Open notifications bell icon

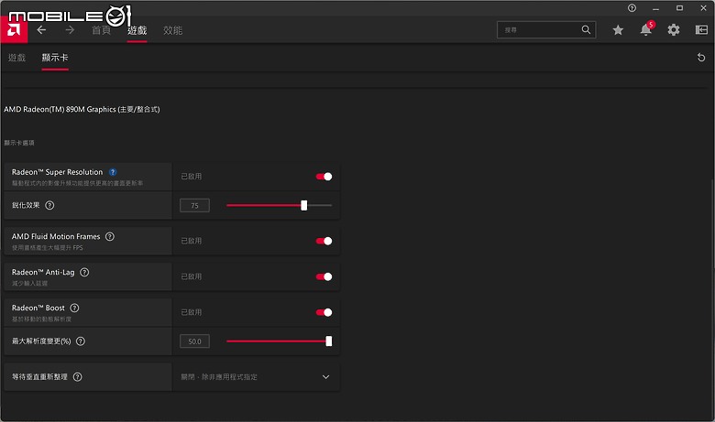(646, 30)
